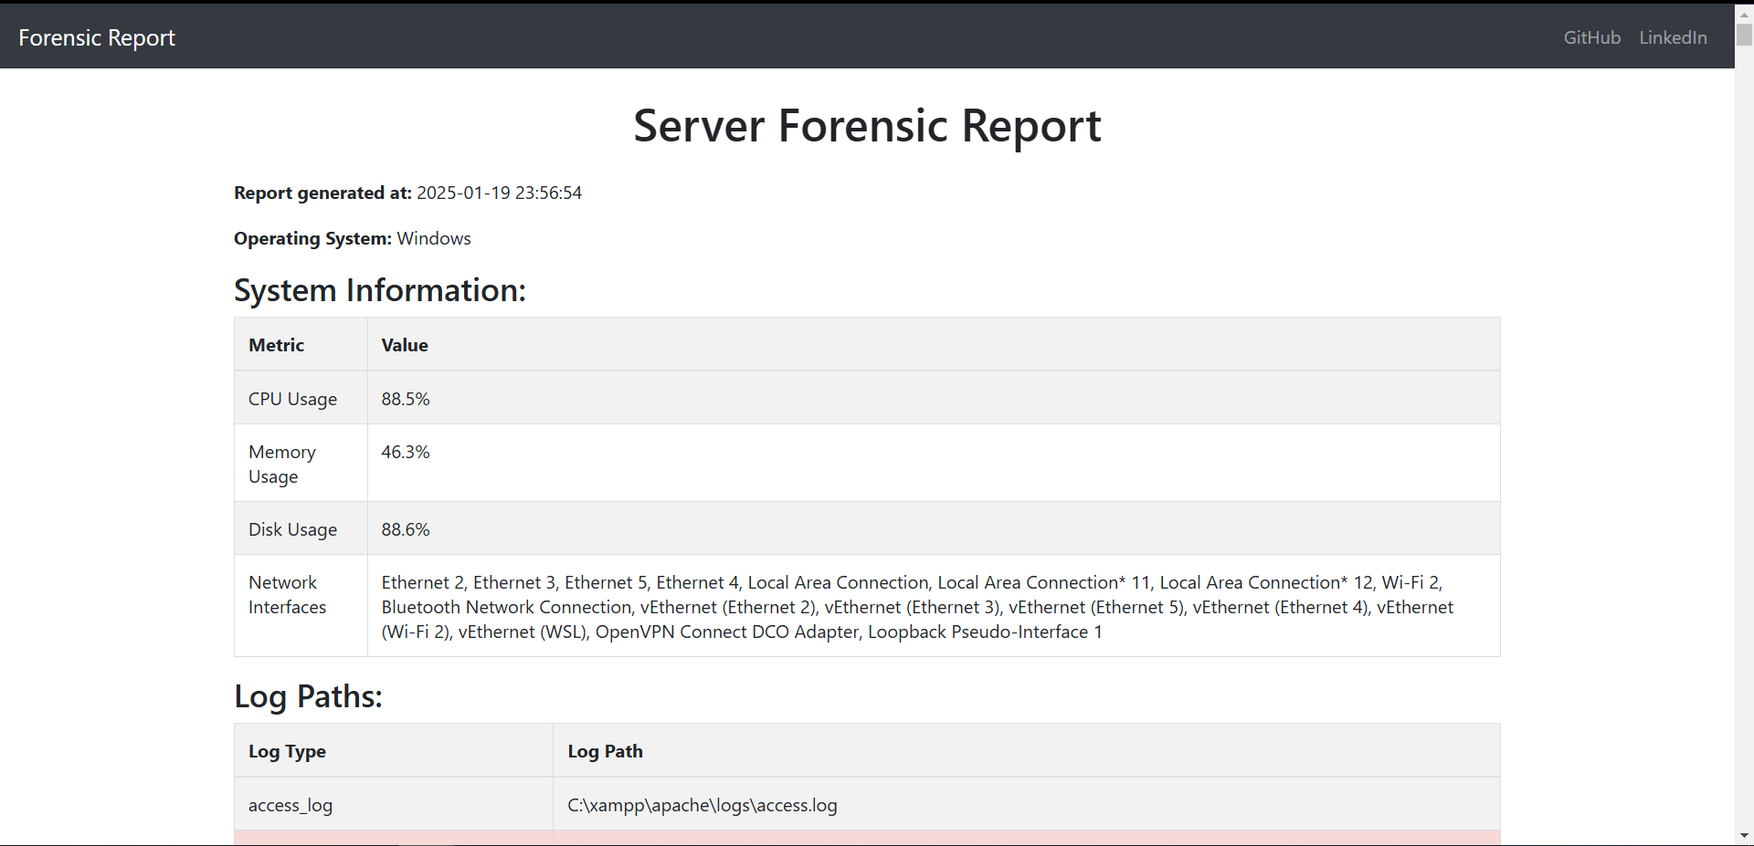This screenshot has height=846, width=1754.
Task: Click the report generated timestamp
Action: [499, 193]
